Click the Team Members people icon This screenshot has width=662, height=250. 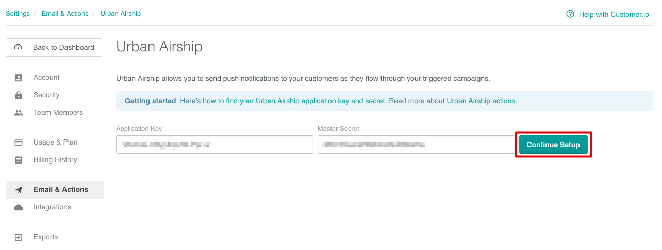coord(19,113)
